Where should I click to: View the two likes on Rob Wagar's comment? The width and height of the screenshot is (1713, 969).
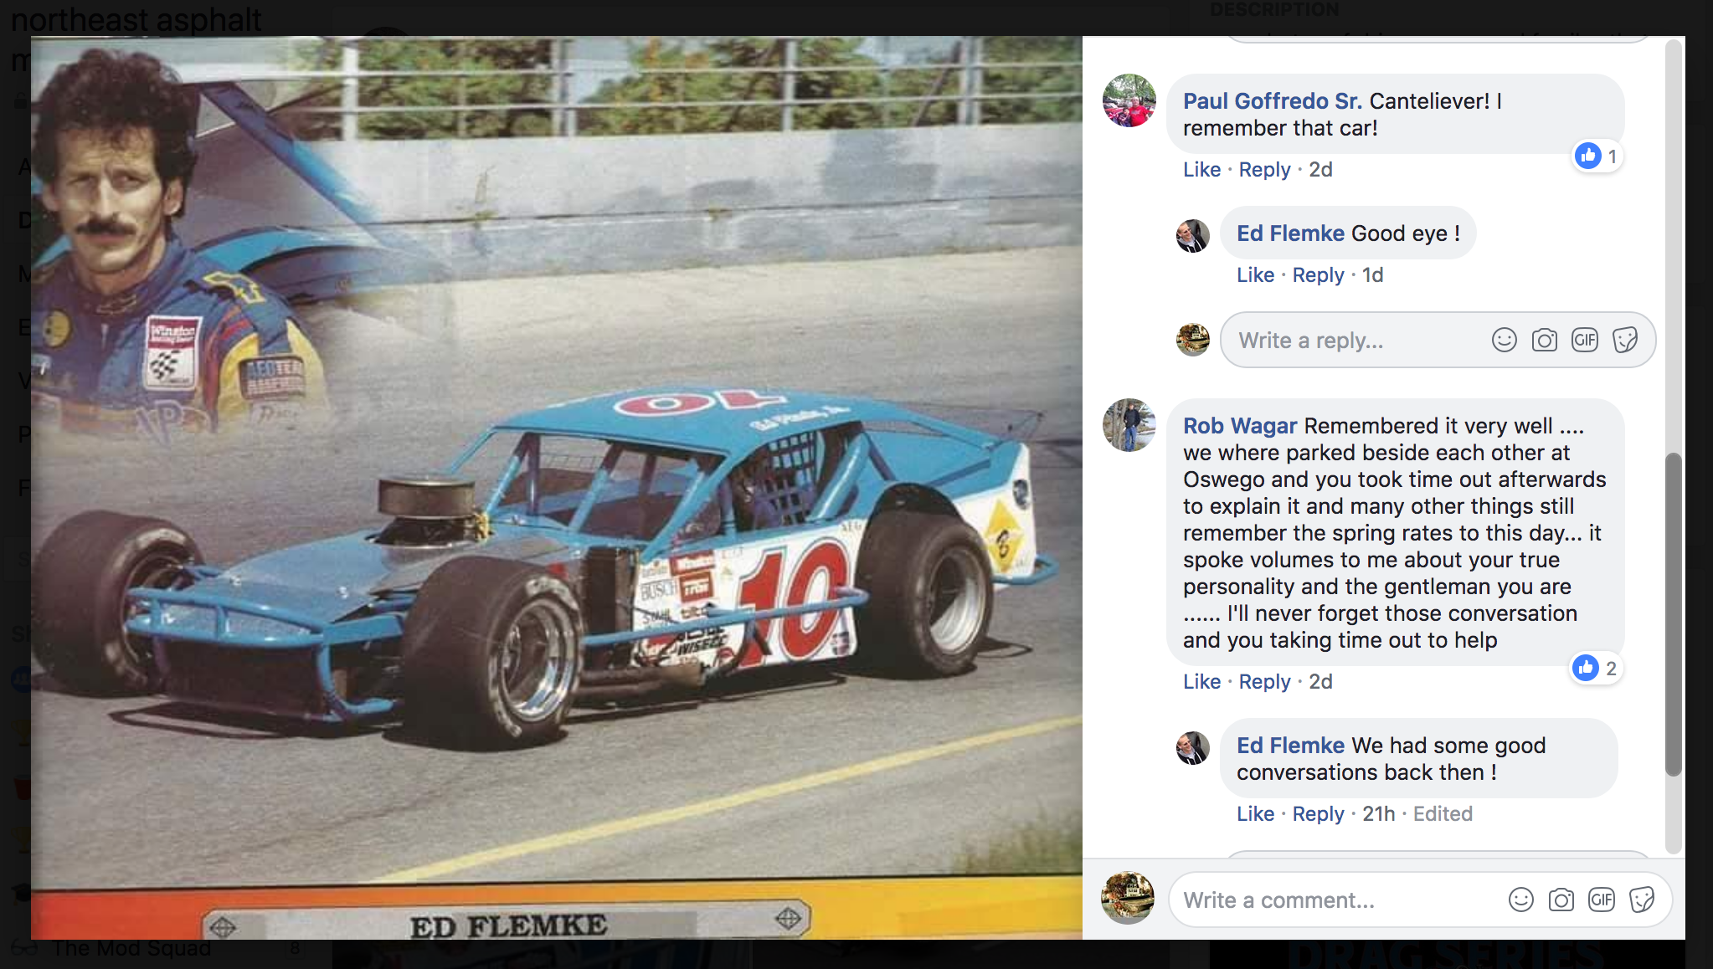pos(1596,668)
